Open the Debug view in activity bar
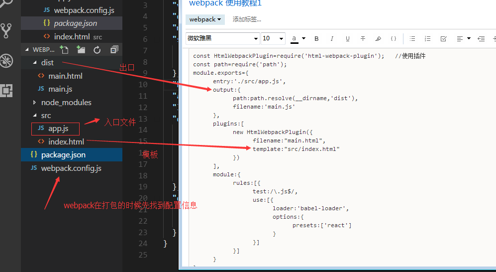Viewport: 496px width, 272px height. click(x=6, y=61)
